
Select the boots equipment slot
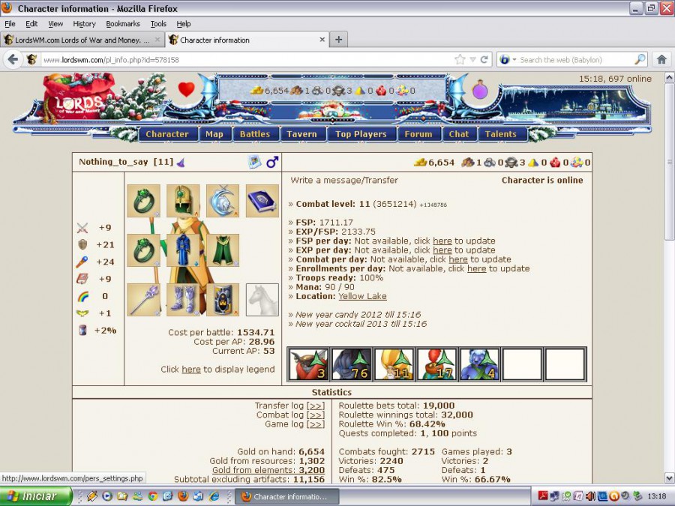coord(183,300)
